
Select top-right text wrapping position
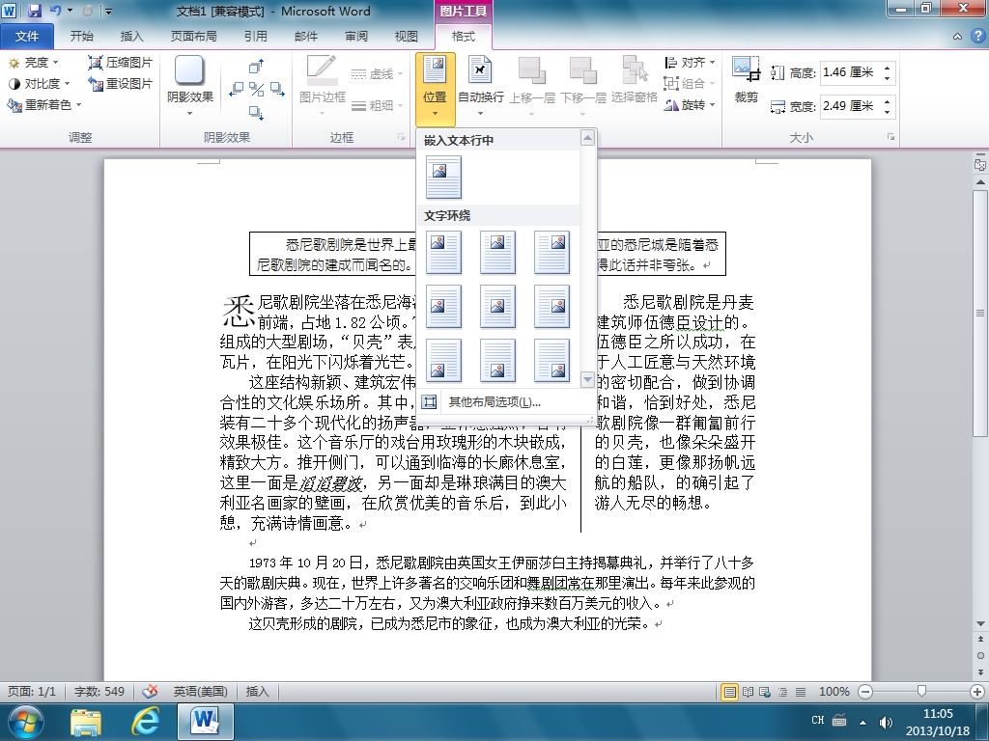point(551,252)
